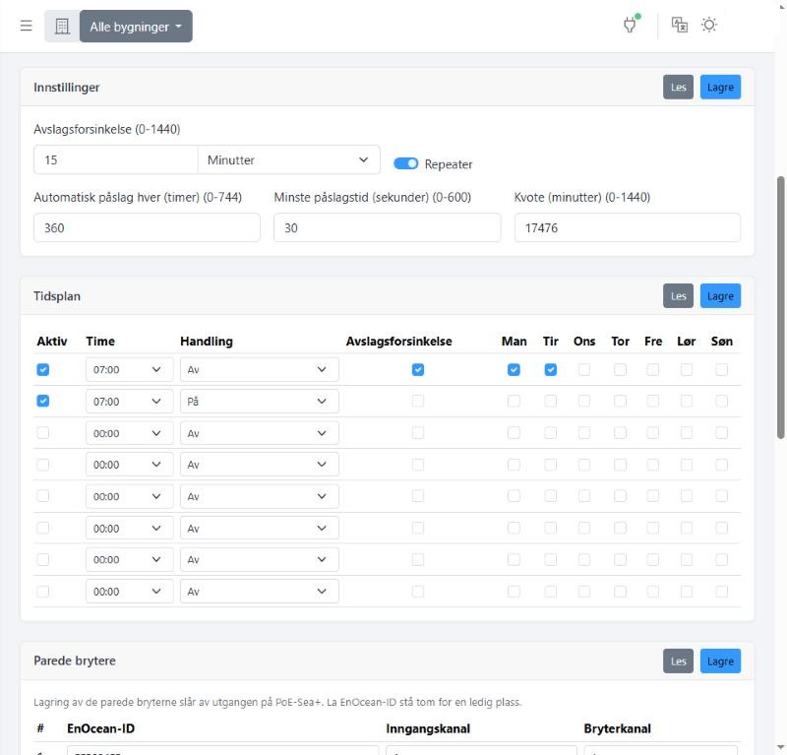Image resolution: width=787 pixels, height=755 pixels.
Task: Check Aktiv in the third schedule row
Action: 43,432
